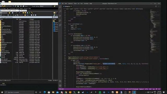
Task: Click CRLF line ending status item
Action: click(150, 89)
